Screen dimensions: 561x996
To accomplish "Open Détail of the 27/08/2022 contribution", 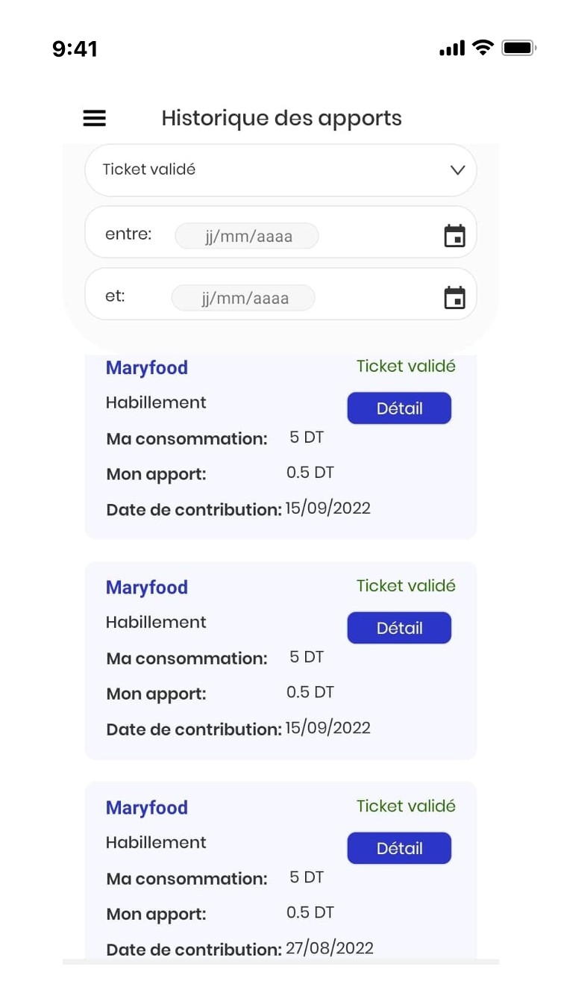I will pyautogui.click(x=399, y=848).
